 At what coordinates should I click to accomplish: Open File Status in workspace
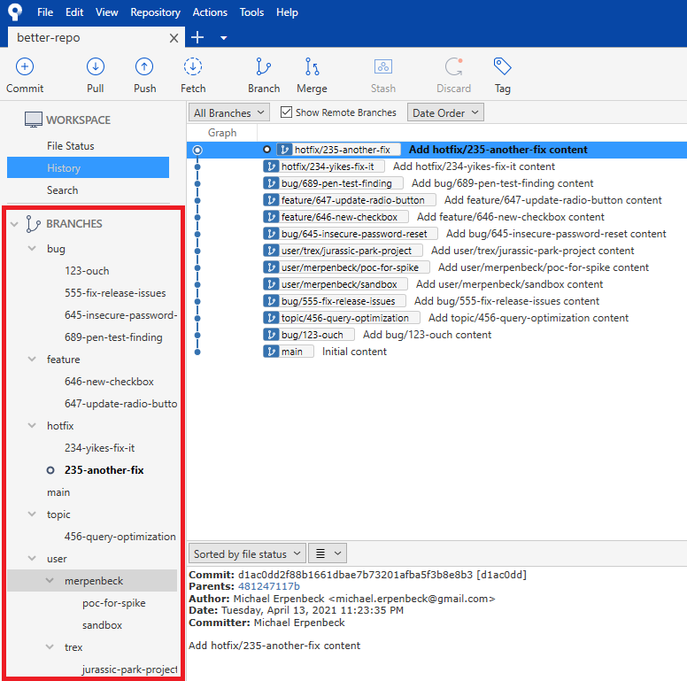pos(70,146)
